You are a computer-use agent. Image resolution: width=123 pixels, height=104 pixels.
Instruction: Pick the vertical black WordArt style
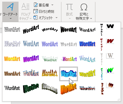(101, 30)
